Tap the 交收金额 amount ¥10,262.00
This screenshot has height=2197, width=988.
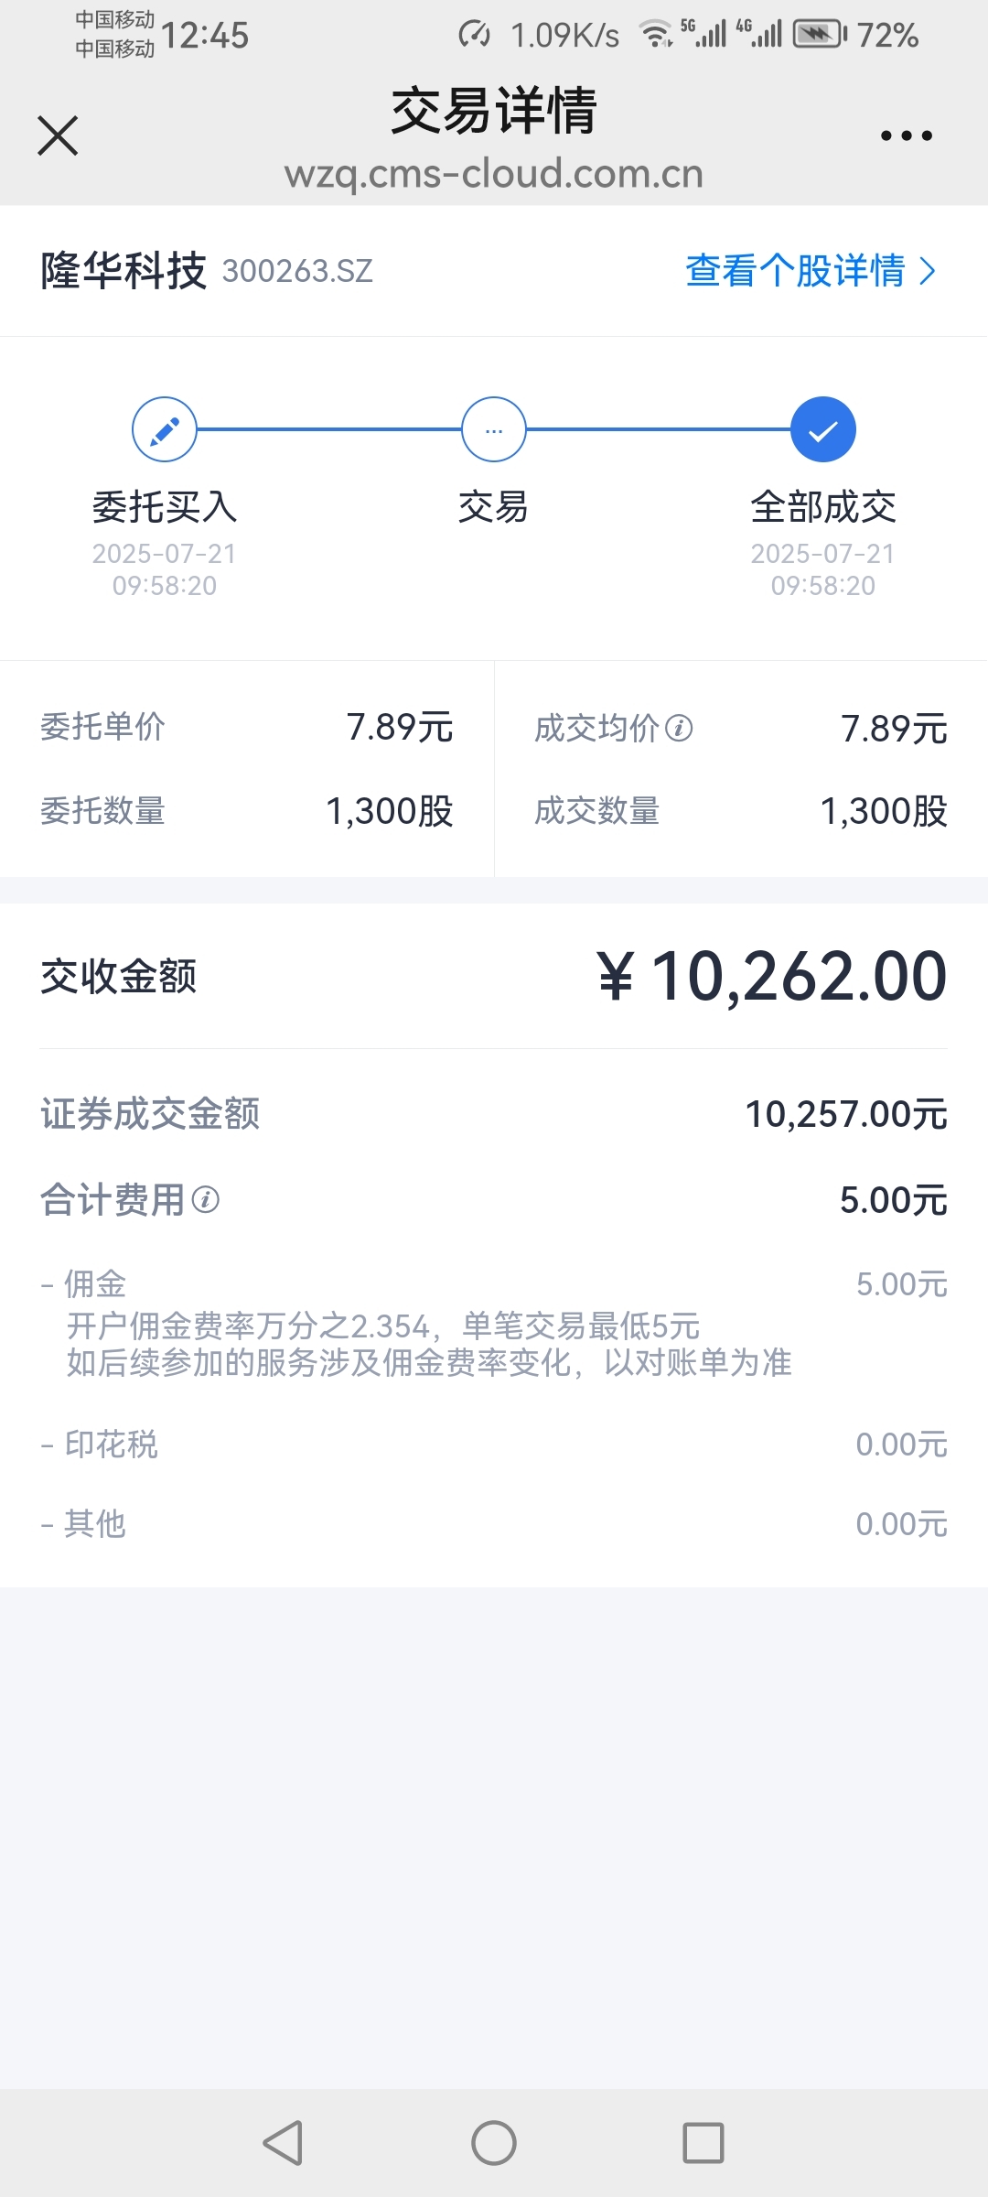(x=772, y=976)
